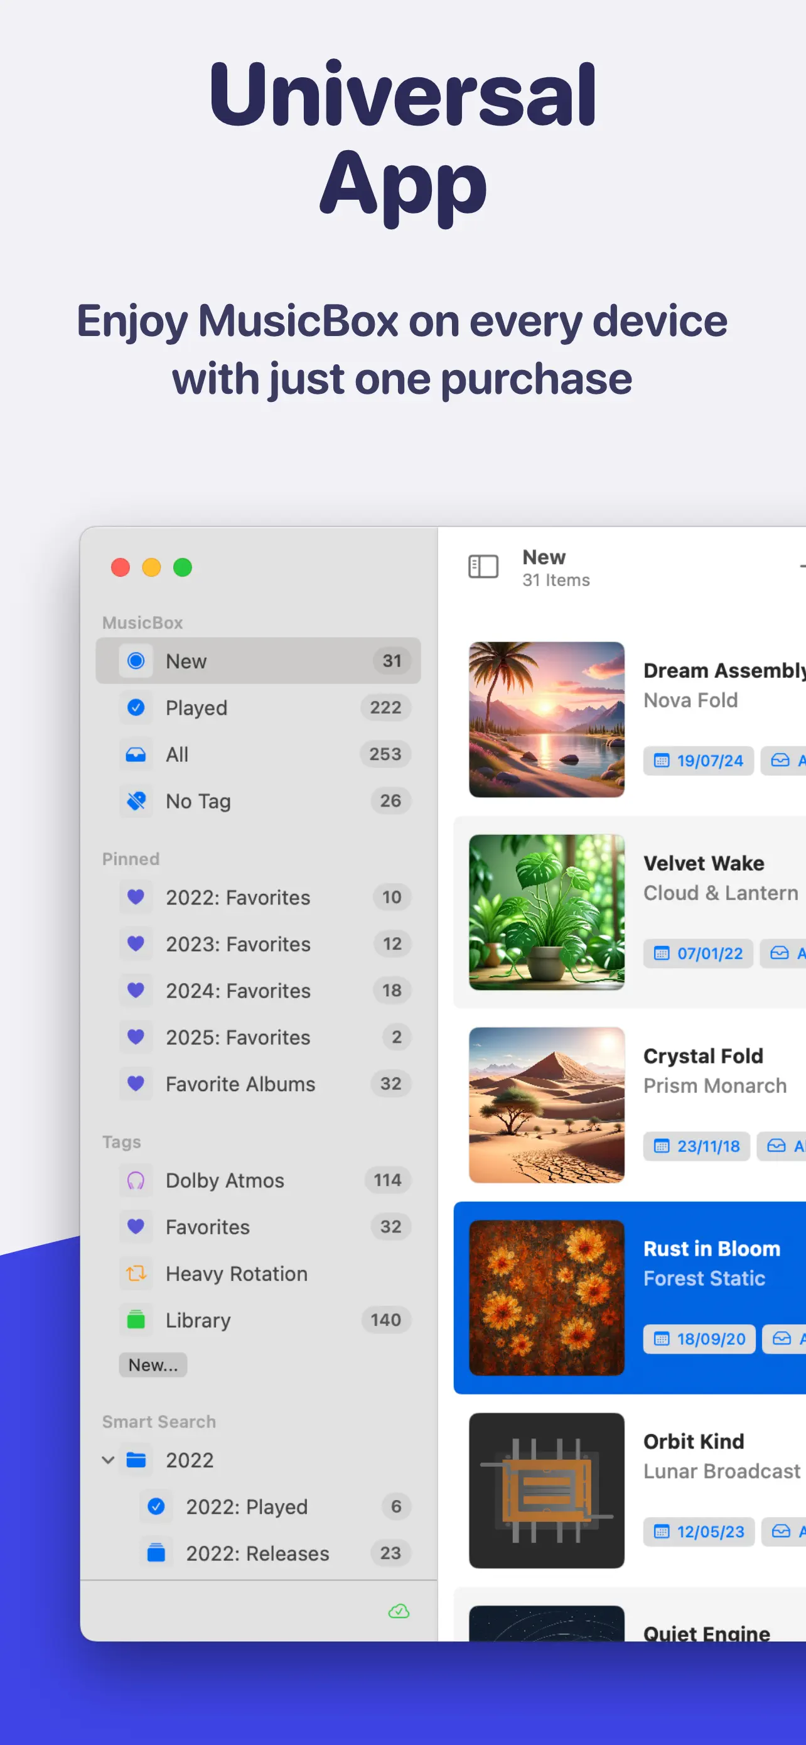Open the Favorite Albums pinned list

pos(258,1084)
